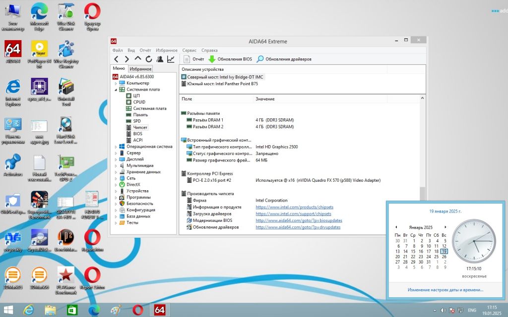
Task: Go back with the AIDA64 back arrow
Action: (116, 59)
